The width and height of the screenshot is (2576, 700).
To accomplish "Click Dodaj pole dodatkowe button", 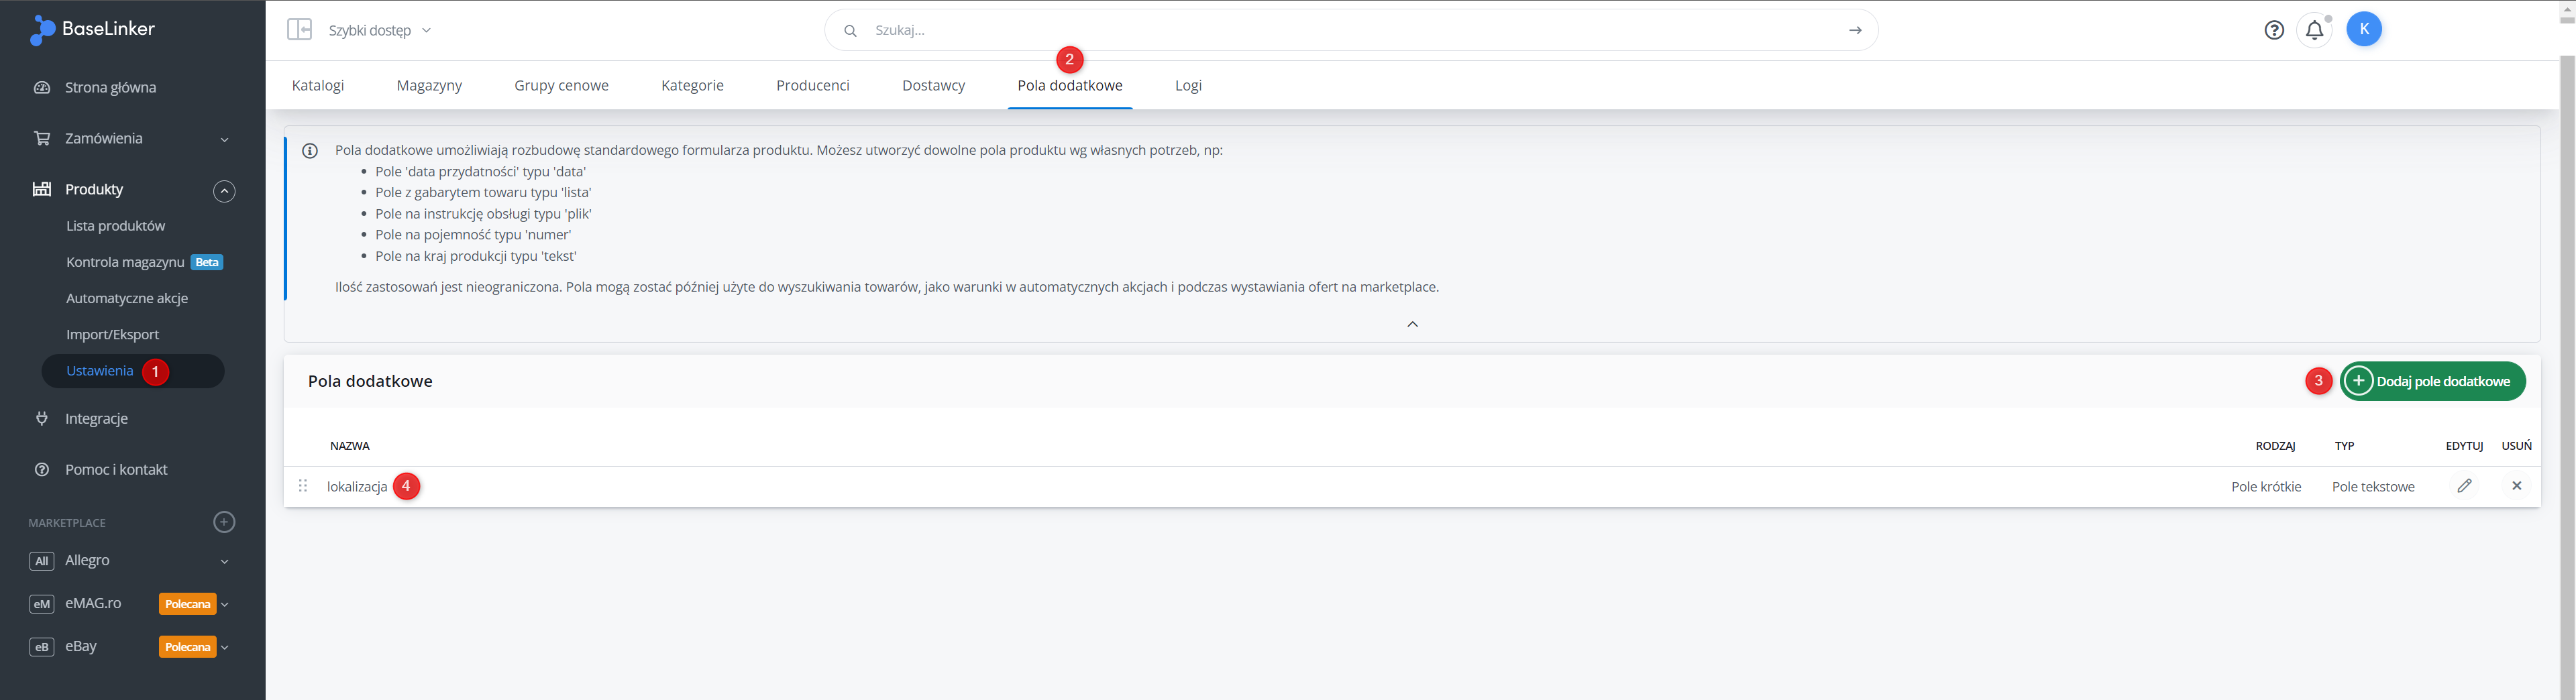I will coord(2432,381).
